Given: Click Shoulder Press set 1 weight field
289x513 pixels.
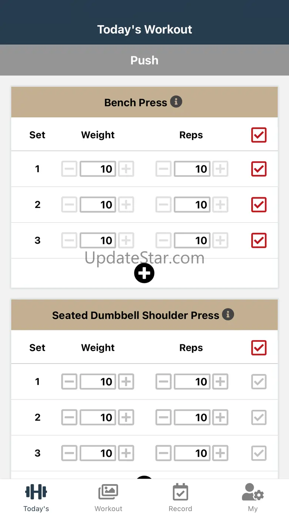Looking at the screenshot, I should [x=98, y=382].
